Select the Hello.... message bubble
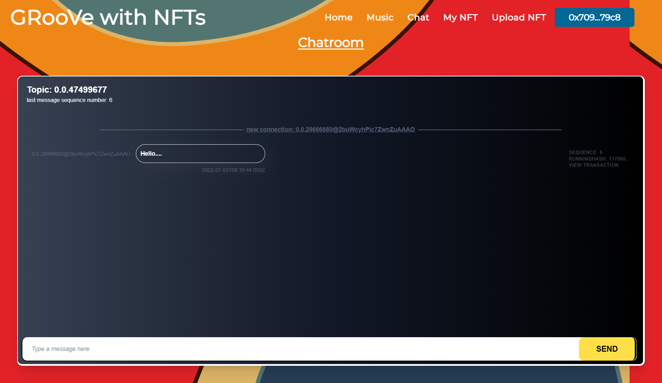This screenshot has height=383, width=662. (200, 154)
